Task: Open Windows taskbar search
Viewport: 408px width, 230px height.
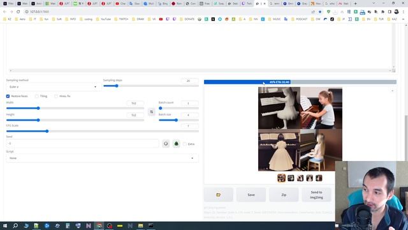Action: [x=15, y=226]
